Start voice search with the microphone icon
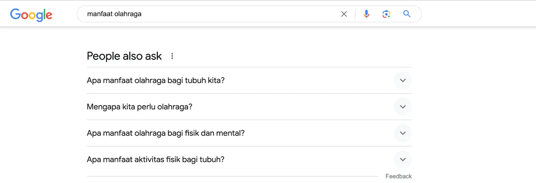This screenshot has width=536, height=183. (x=366, y=14)
